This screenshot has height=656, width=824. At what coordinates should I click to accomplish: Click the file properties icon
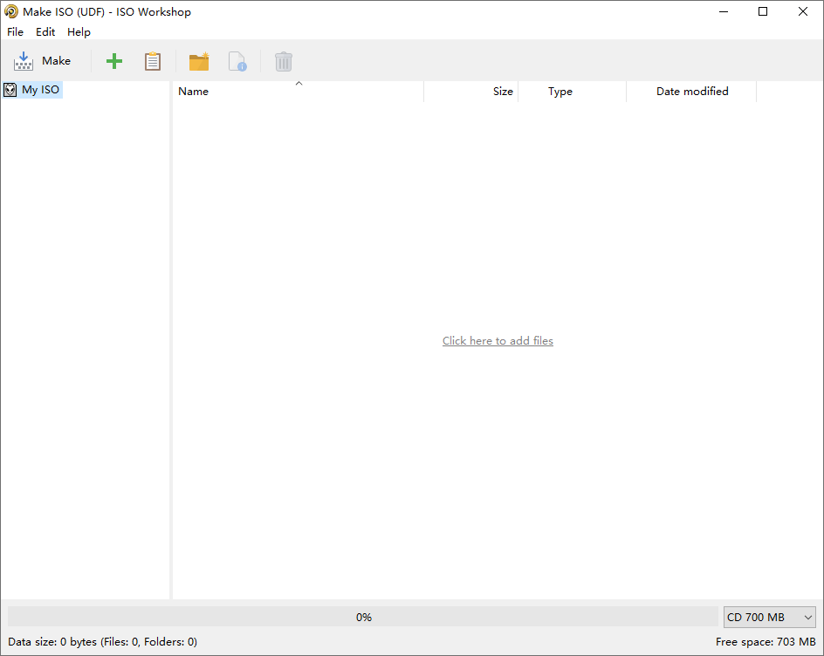click(237, 61)
